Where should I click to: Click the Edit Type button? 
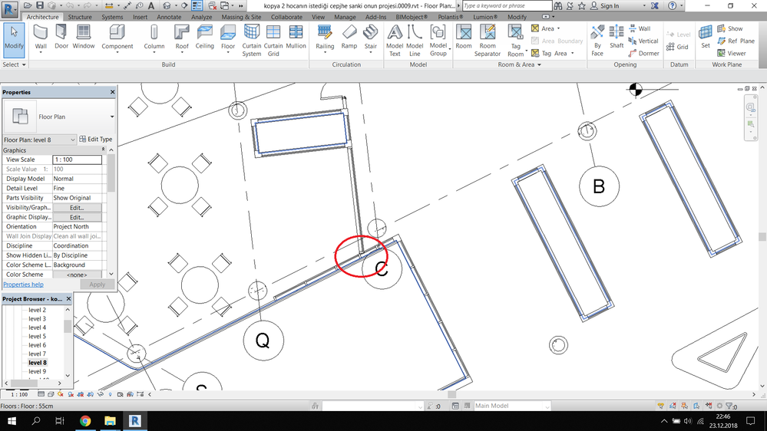point(96,140)
